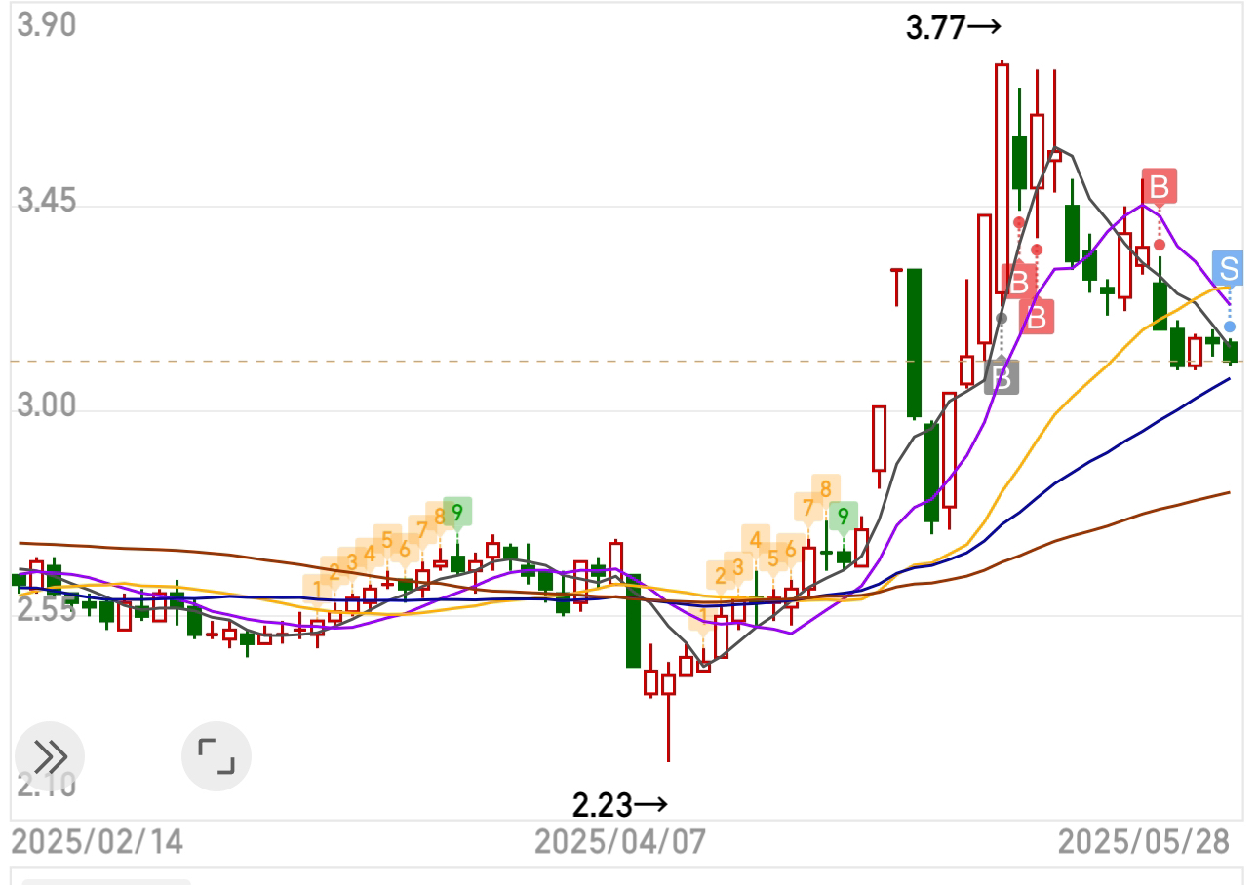This screenshot has width=1258, height=885.
Task: Click the 2.23 low price label
Action: pyautogui.click(x=620, y=805)
